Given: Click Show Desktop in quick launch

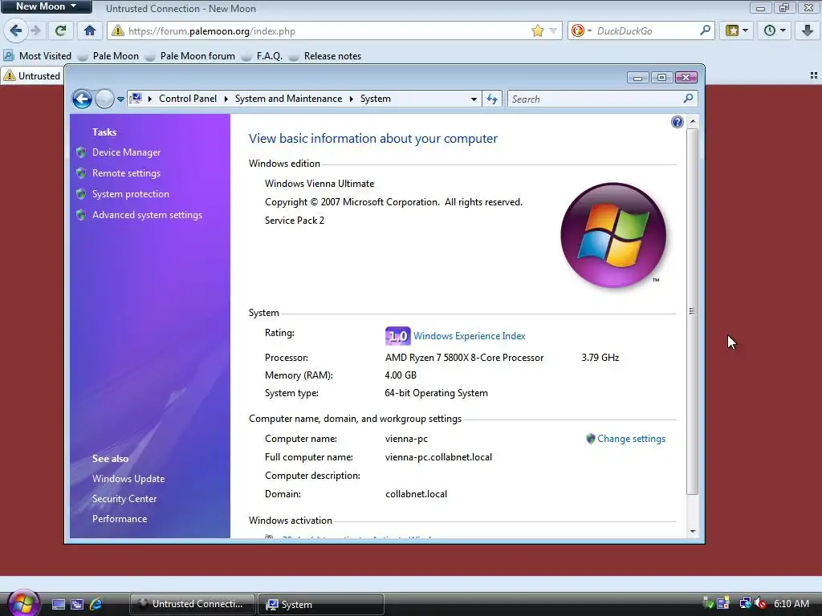Looking at the screenshot, I should [59, 604].
